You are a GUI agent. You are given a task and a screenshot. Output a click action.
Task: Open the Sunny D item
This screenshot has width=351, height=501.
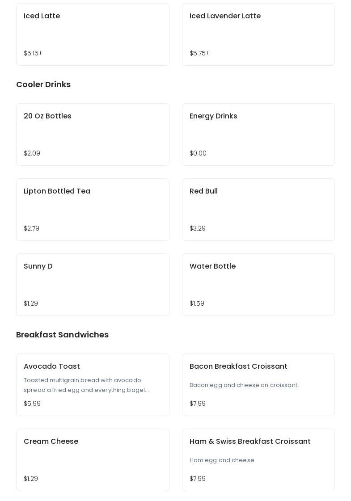[x=93, y=285]
